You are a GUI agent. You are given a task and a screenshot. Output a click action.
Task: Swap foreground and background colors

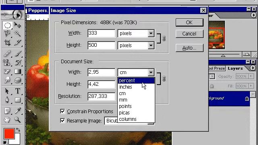(x=18, y=130)
